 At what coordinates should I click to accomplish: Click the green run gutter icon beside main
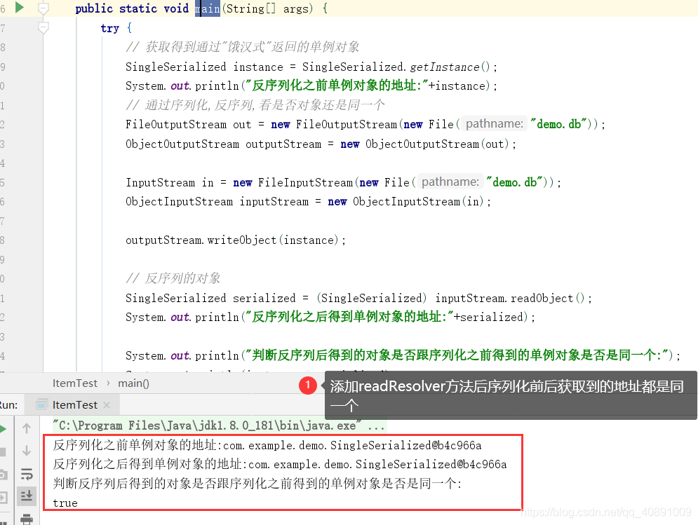point(20,8)
